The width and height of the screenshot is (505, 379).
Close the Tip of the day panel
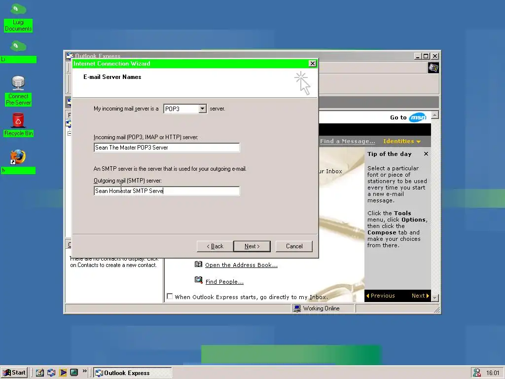click(426, 154)
